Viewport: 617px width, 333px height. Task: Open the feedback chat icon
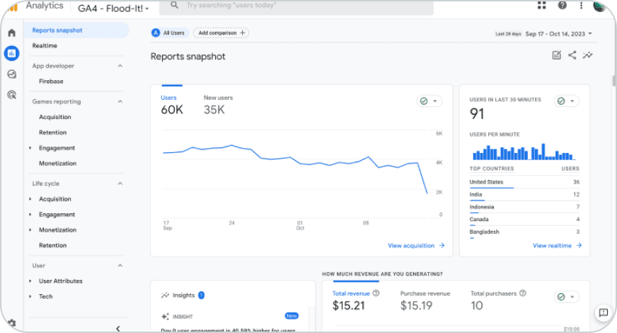(604, 313)
